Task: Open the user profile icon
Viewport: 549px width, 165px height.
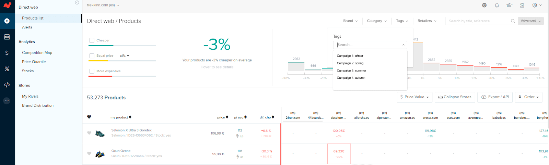Action: [x=522, y=5]
